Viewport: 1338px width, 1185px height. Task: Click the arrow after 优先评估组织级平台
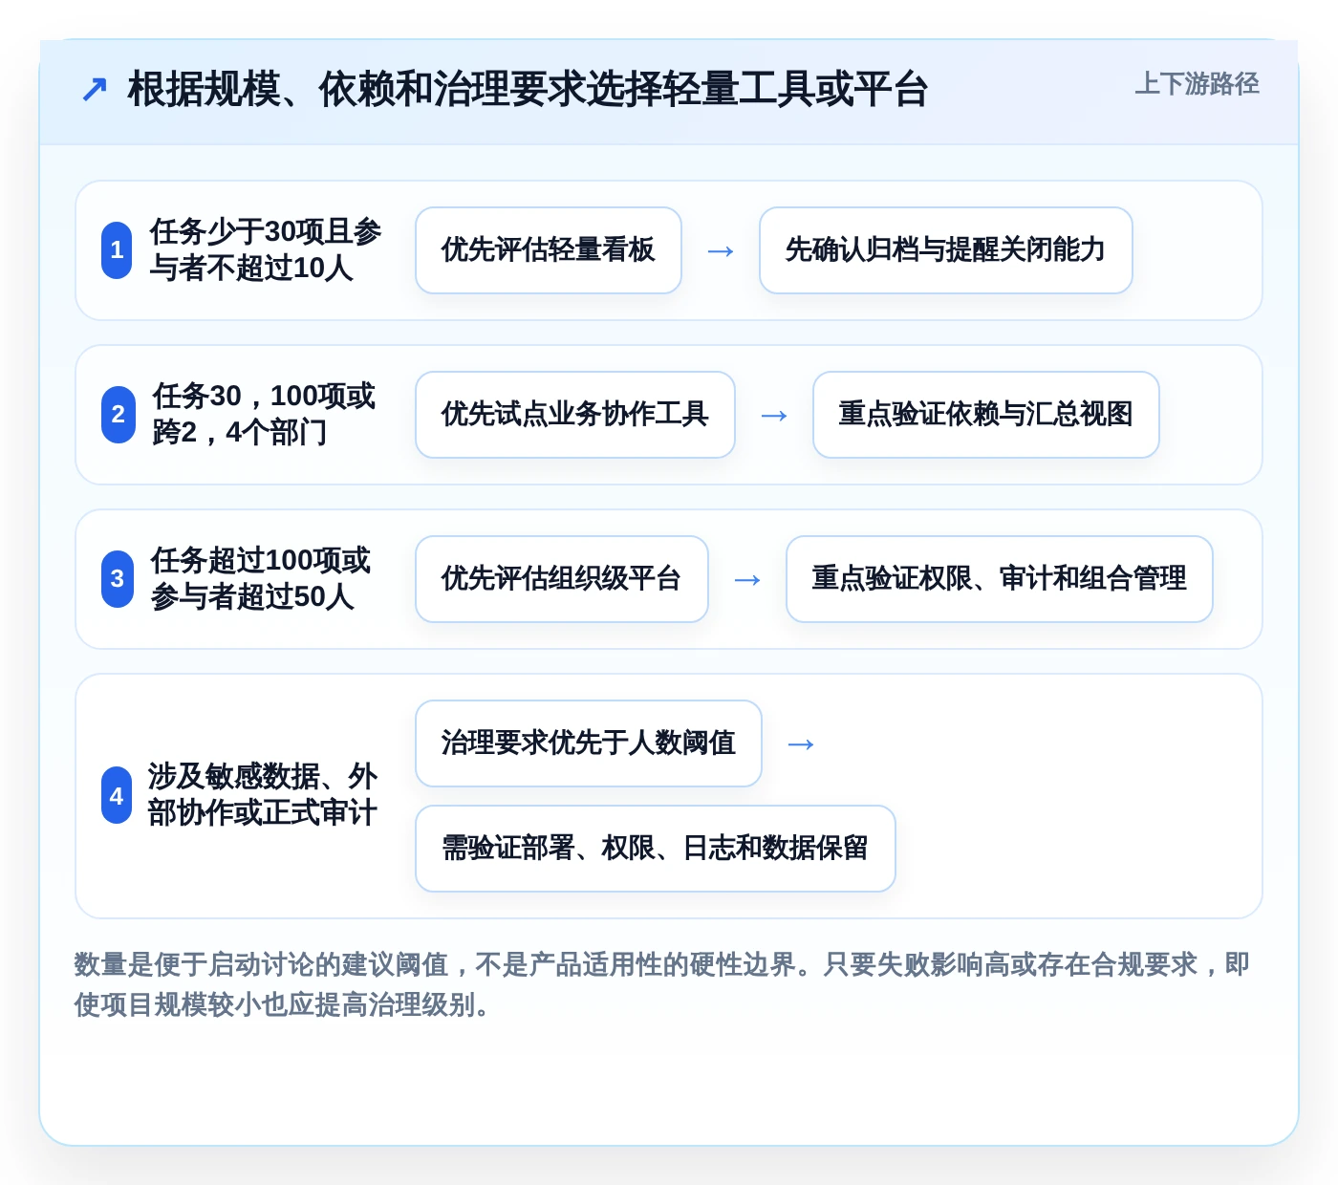(x=747, y=580)
